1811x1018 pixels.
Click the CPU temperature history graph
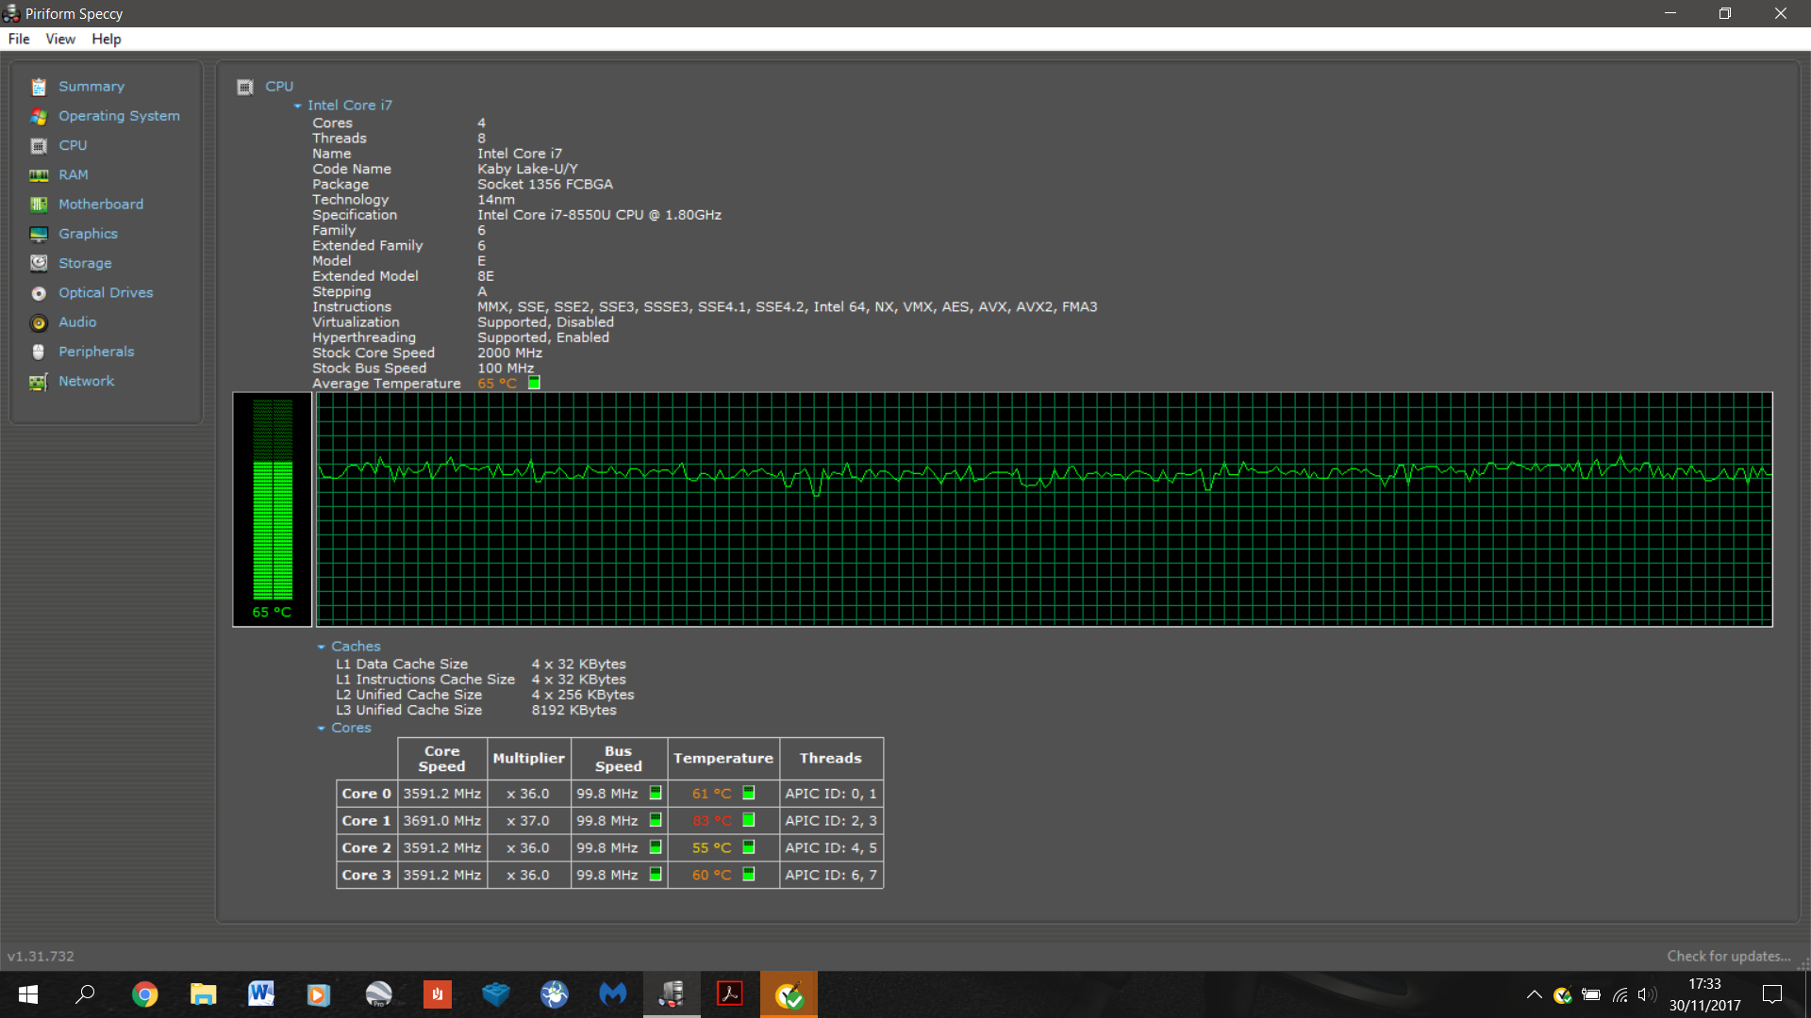point(1044,510)
